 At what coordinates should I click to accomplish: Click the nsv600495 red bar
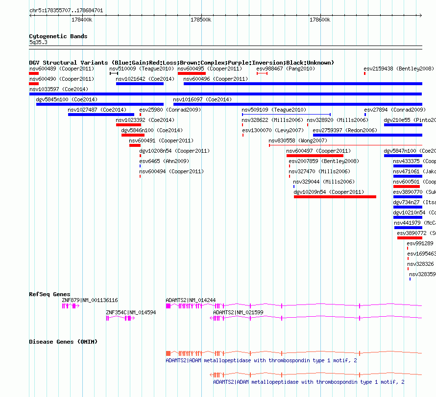click(x=192, y=73)
